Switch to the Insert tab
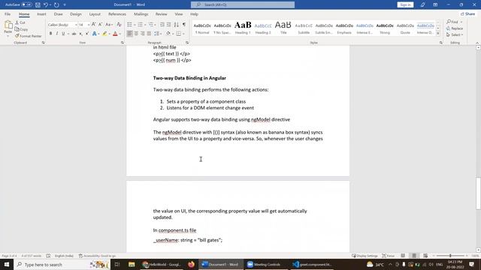 pyautogui.click(x=41, y=14)
